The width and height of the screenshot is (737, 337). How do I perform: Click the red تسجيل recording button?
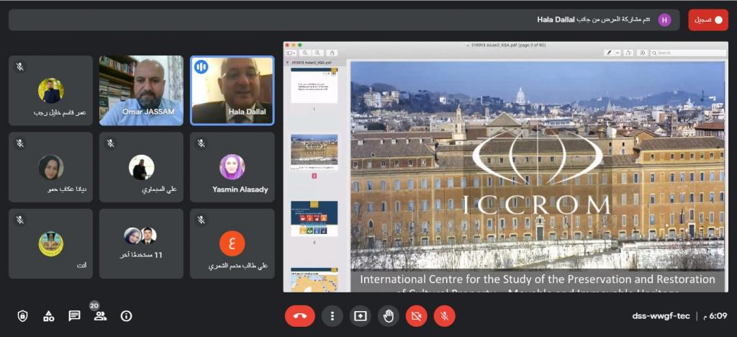click(x=707, y=20)
